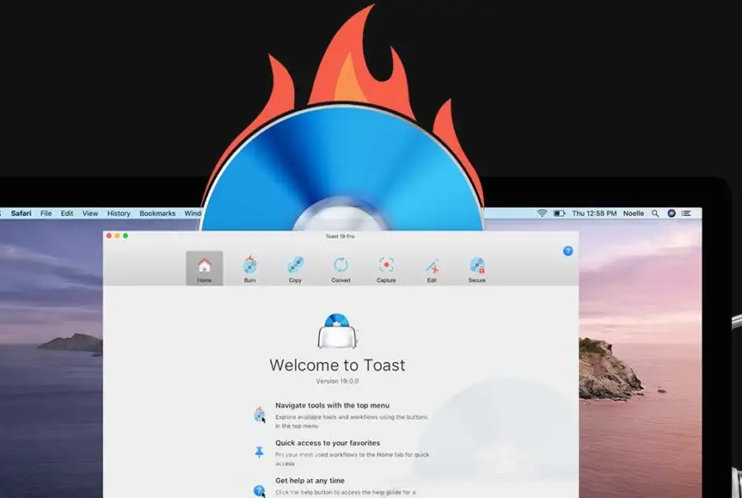Open the View menu
This screenshot has height=498, width=742.
coord(90,214)
